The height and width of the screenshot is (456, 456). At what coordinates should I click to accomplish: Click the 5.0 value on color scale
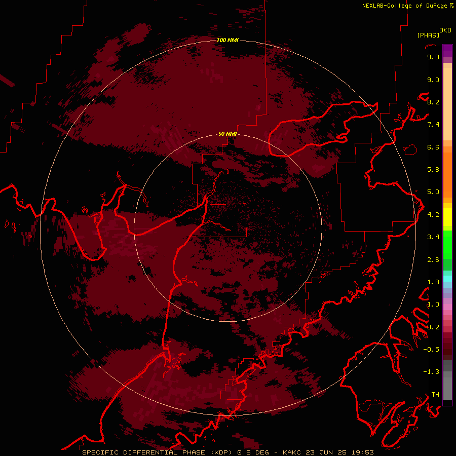[433, 192]
